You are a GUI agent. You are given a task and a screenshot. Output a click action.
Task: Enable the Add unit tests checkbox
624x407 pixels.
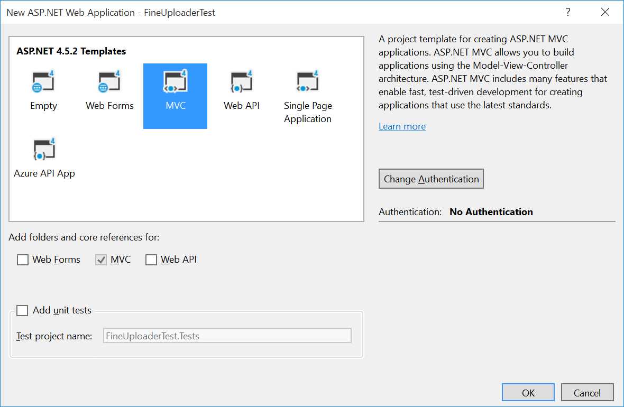[x=22, y=310]
